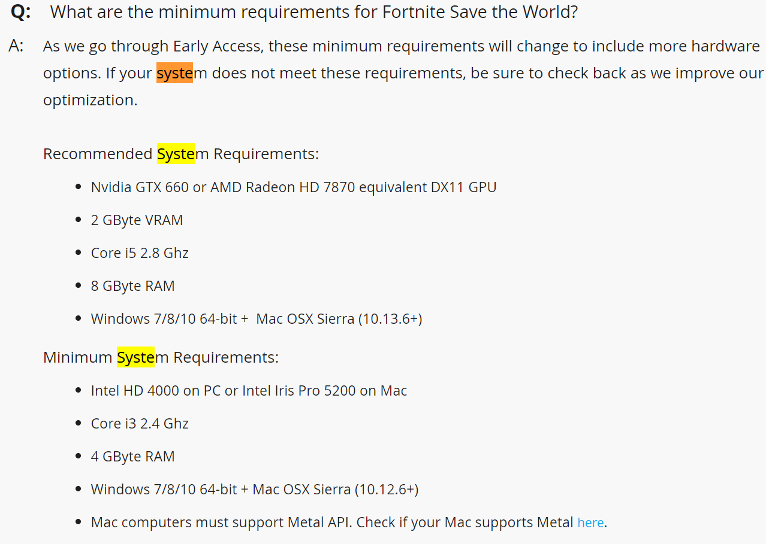Click highlighted 'Syste' in Recommended System Requirements
766x544 pixels.
pos(176,154)
